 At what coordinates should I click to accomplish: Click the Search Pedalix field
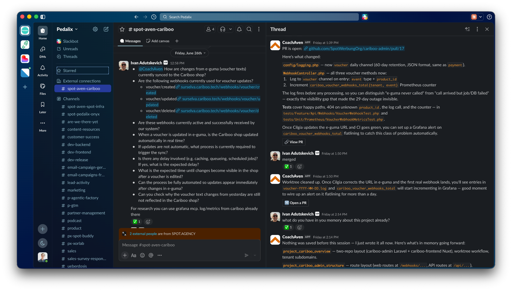pos(259,17)
